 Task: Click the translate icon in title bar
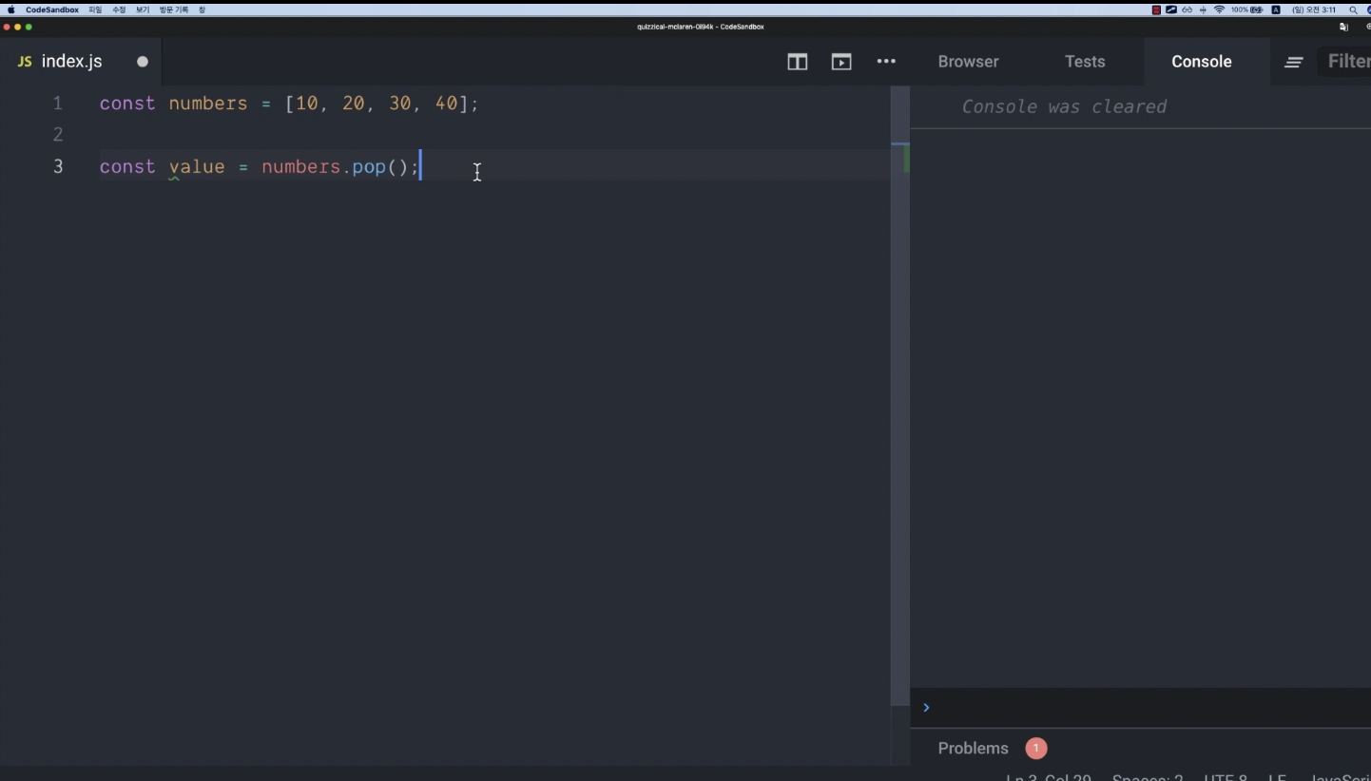(1343, 27)
